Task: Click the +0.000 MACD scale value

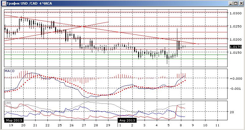Action: (x=236, y=78)
